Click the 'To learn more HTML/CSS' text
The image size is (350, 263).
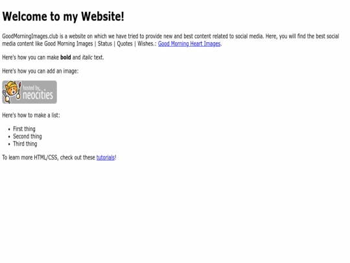point(30,157)
